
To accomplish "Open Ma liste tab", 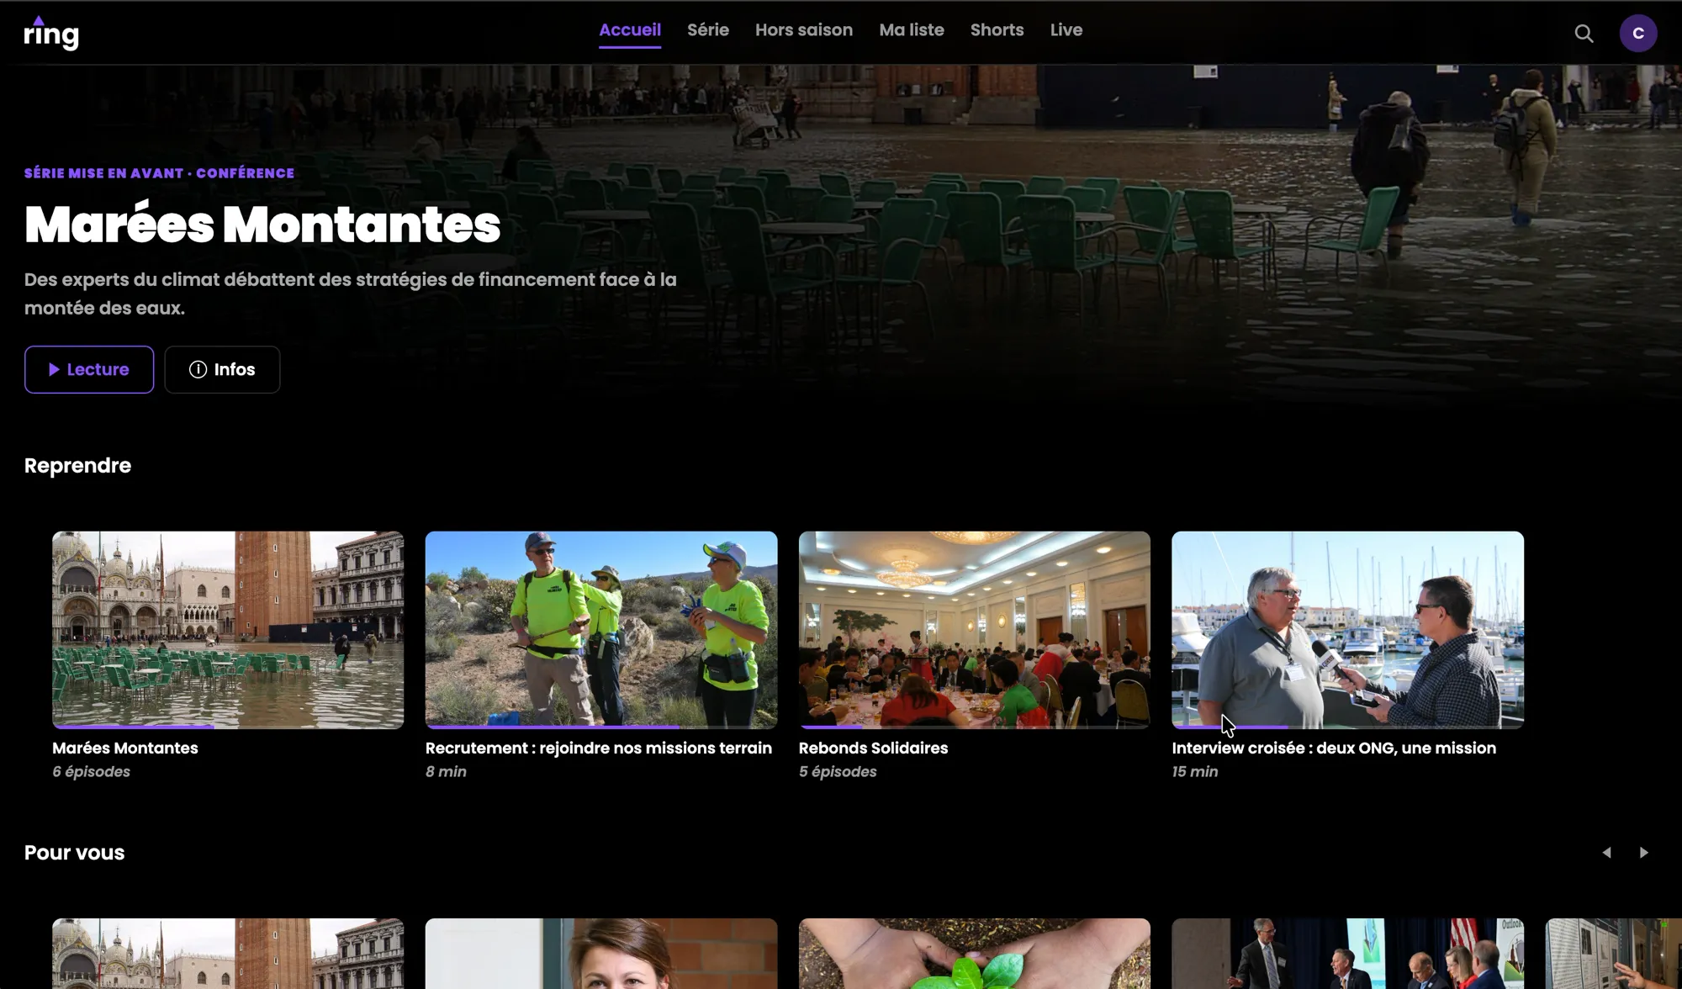I will [x=912, y=30].
